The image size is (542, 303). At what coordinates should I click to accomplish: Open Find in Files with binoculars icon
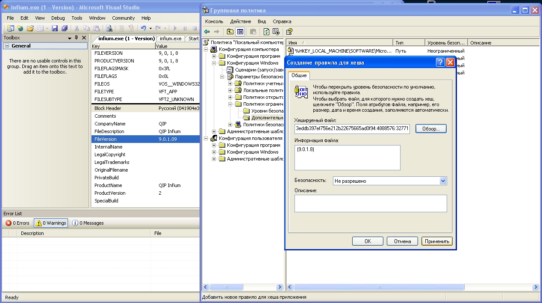click(x=109, y=28)
